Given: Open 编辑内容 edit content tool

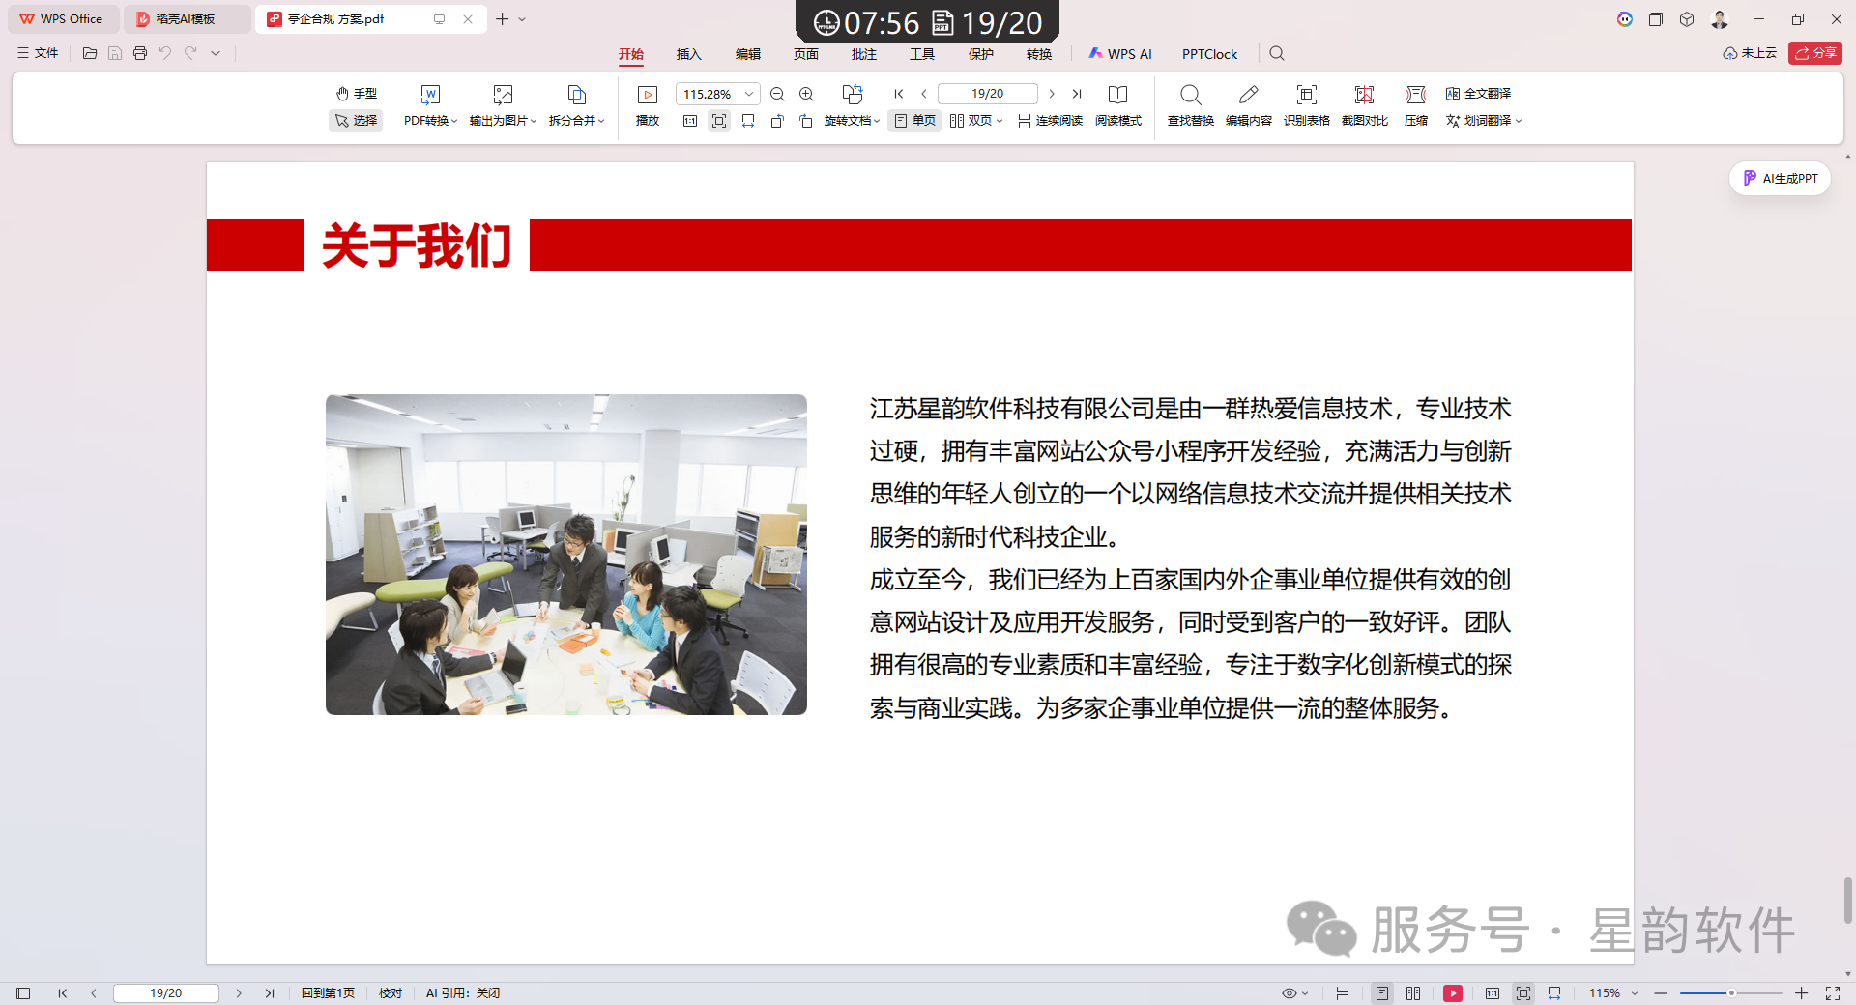Looking at the screenshot, I should [1248, 106].
